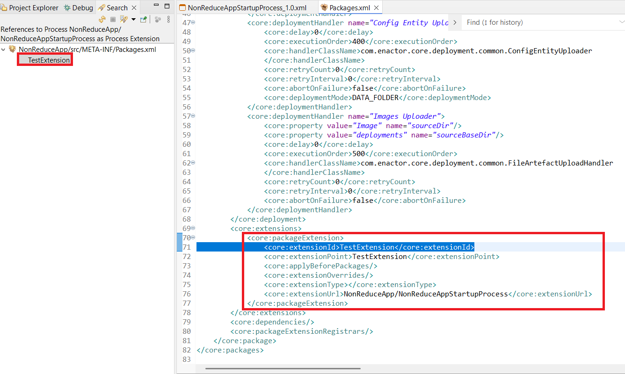Viewport: 625px width, 374px height.
Task: Click the executionOrder 400 line
Action: 361,42
